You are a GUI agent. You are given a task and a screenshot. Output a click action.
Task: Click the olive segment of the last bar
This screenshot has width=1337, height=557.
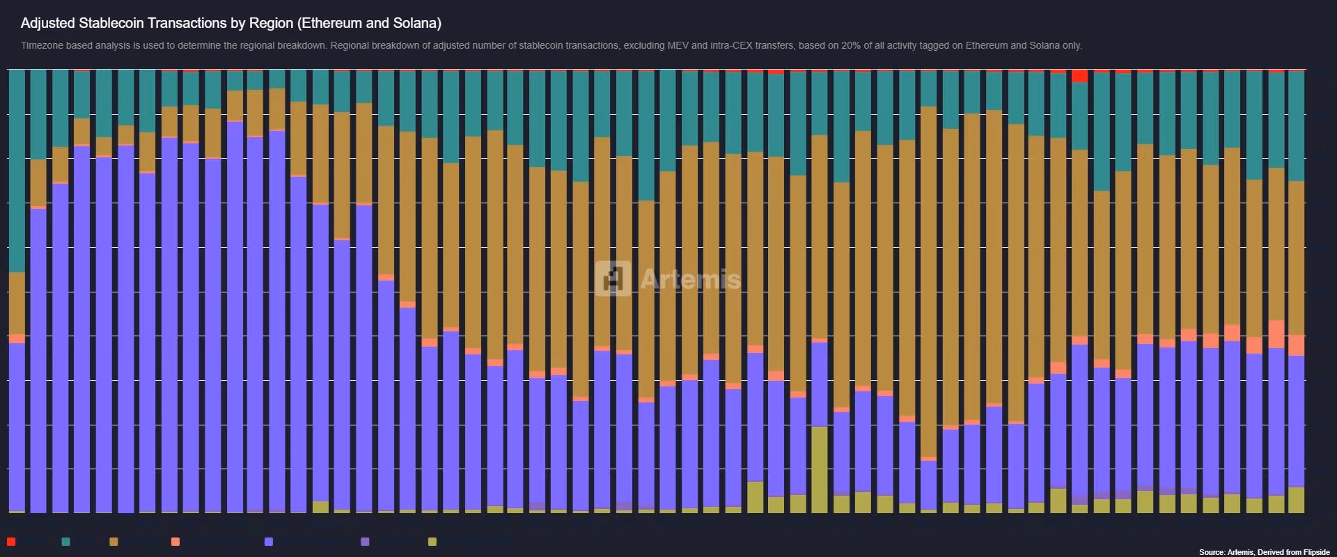[x=1296, y=500]
